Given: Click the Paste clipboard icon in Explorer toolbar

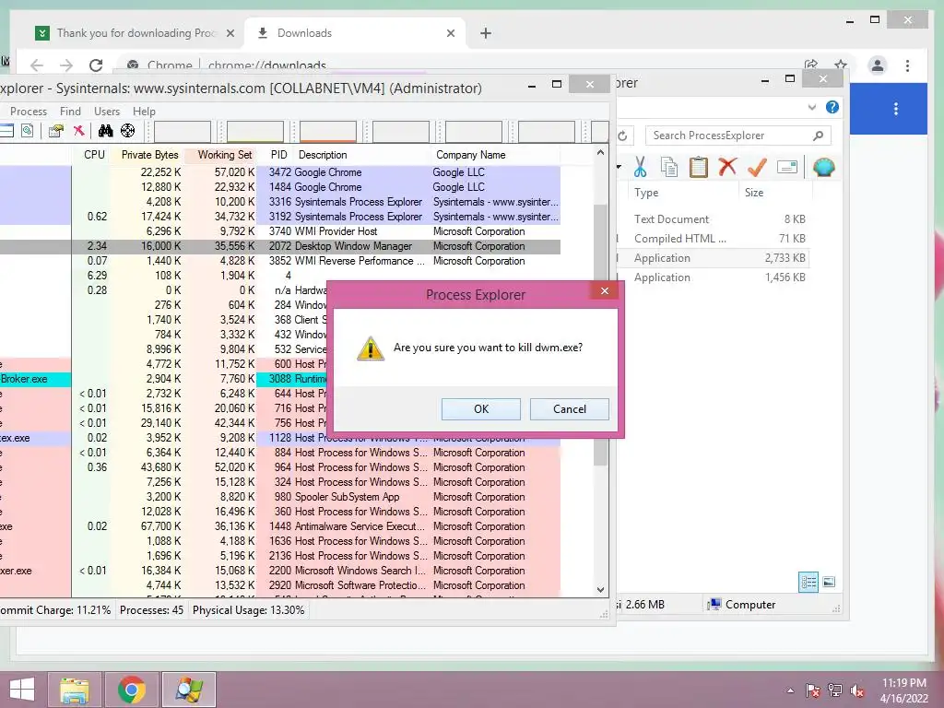Looking at the screenshot, I should (x=699, y=167).
